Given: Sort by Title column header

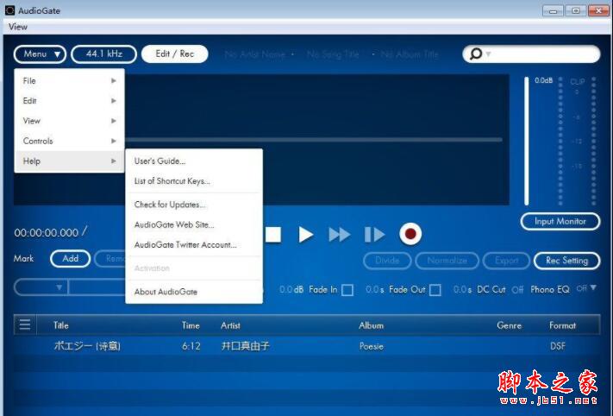Looking at the screenshot, I should tap(60, 325).
